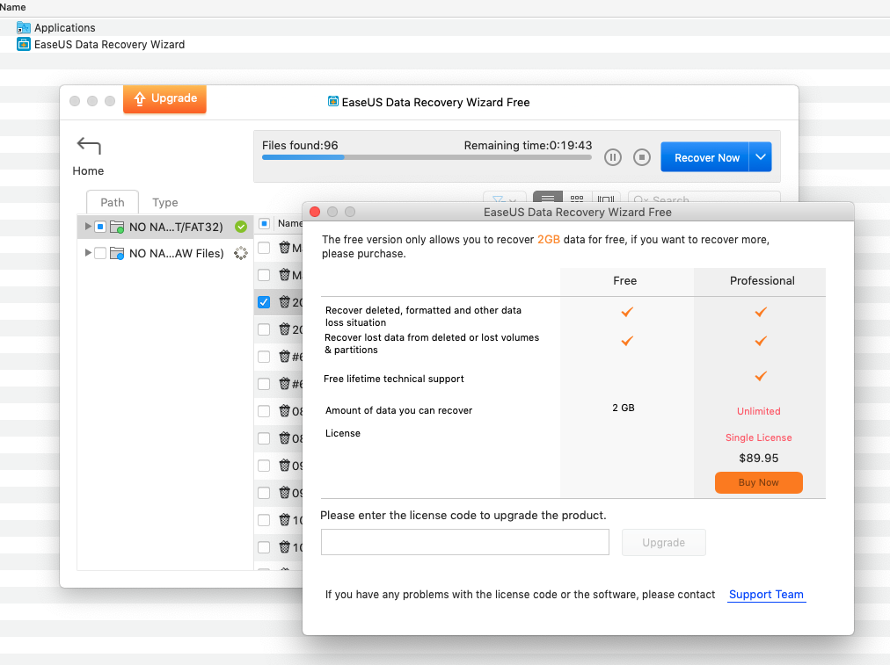Click the Upgrade button beside the license field
890x665 pixels.
pyautogui.click(x=663, y=543)
